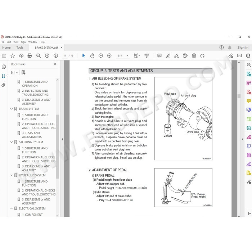
Task: Open the Create PDF tool
Action: pos(249,92)
